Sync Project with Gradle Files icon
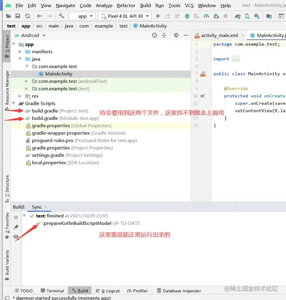This screenshot has width=286, height=300. coord(238,16)
